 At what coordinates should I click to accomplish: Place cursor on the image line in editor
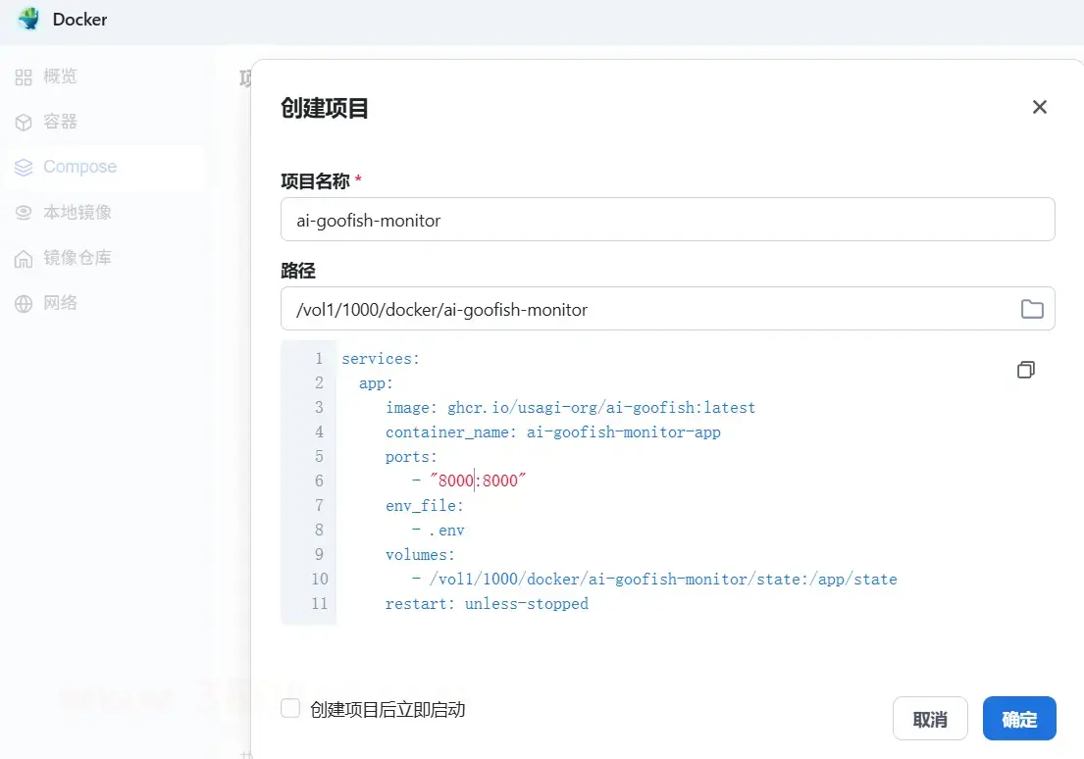point(570,407)
